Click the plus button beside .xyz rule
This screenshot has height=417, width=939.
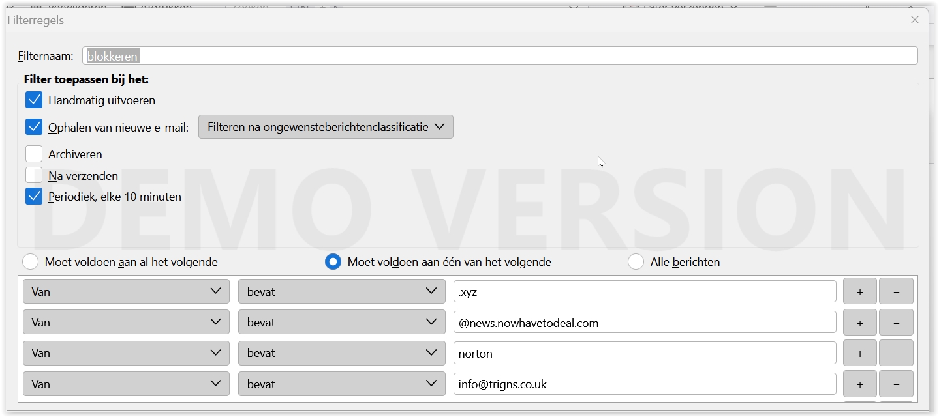[859, 292]
